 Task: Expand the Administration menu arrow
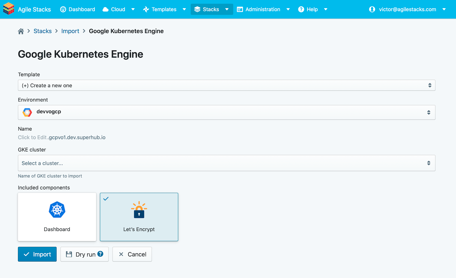pyautogui.click(x=288, y=9)
